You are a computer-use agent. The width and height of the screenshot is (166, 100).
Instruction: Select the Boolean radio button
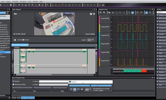click(13, 81)
